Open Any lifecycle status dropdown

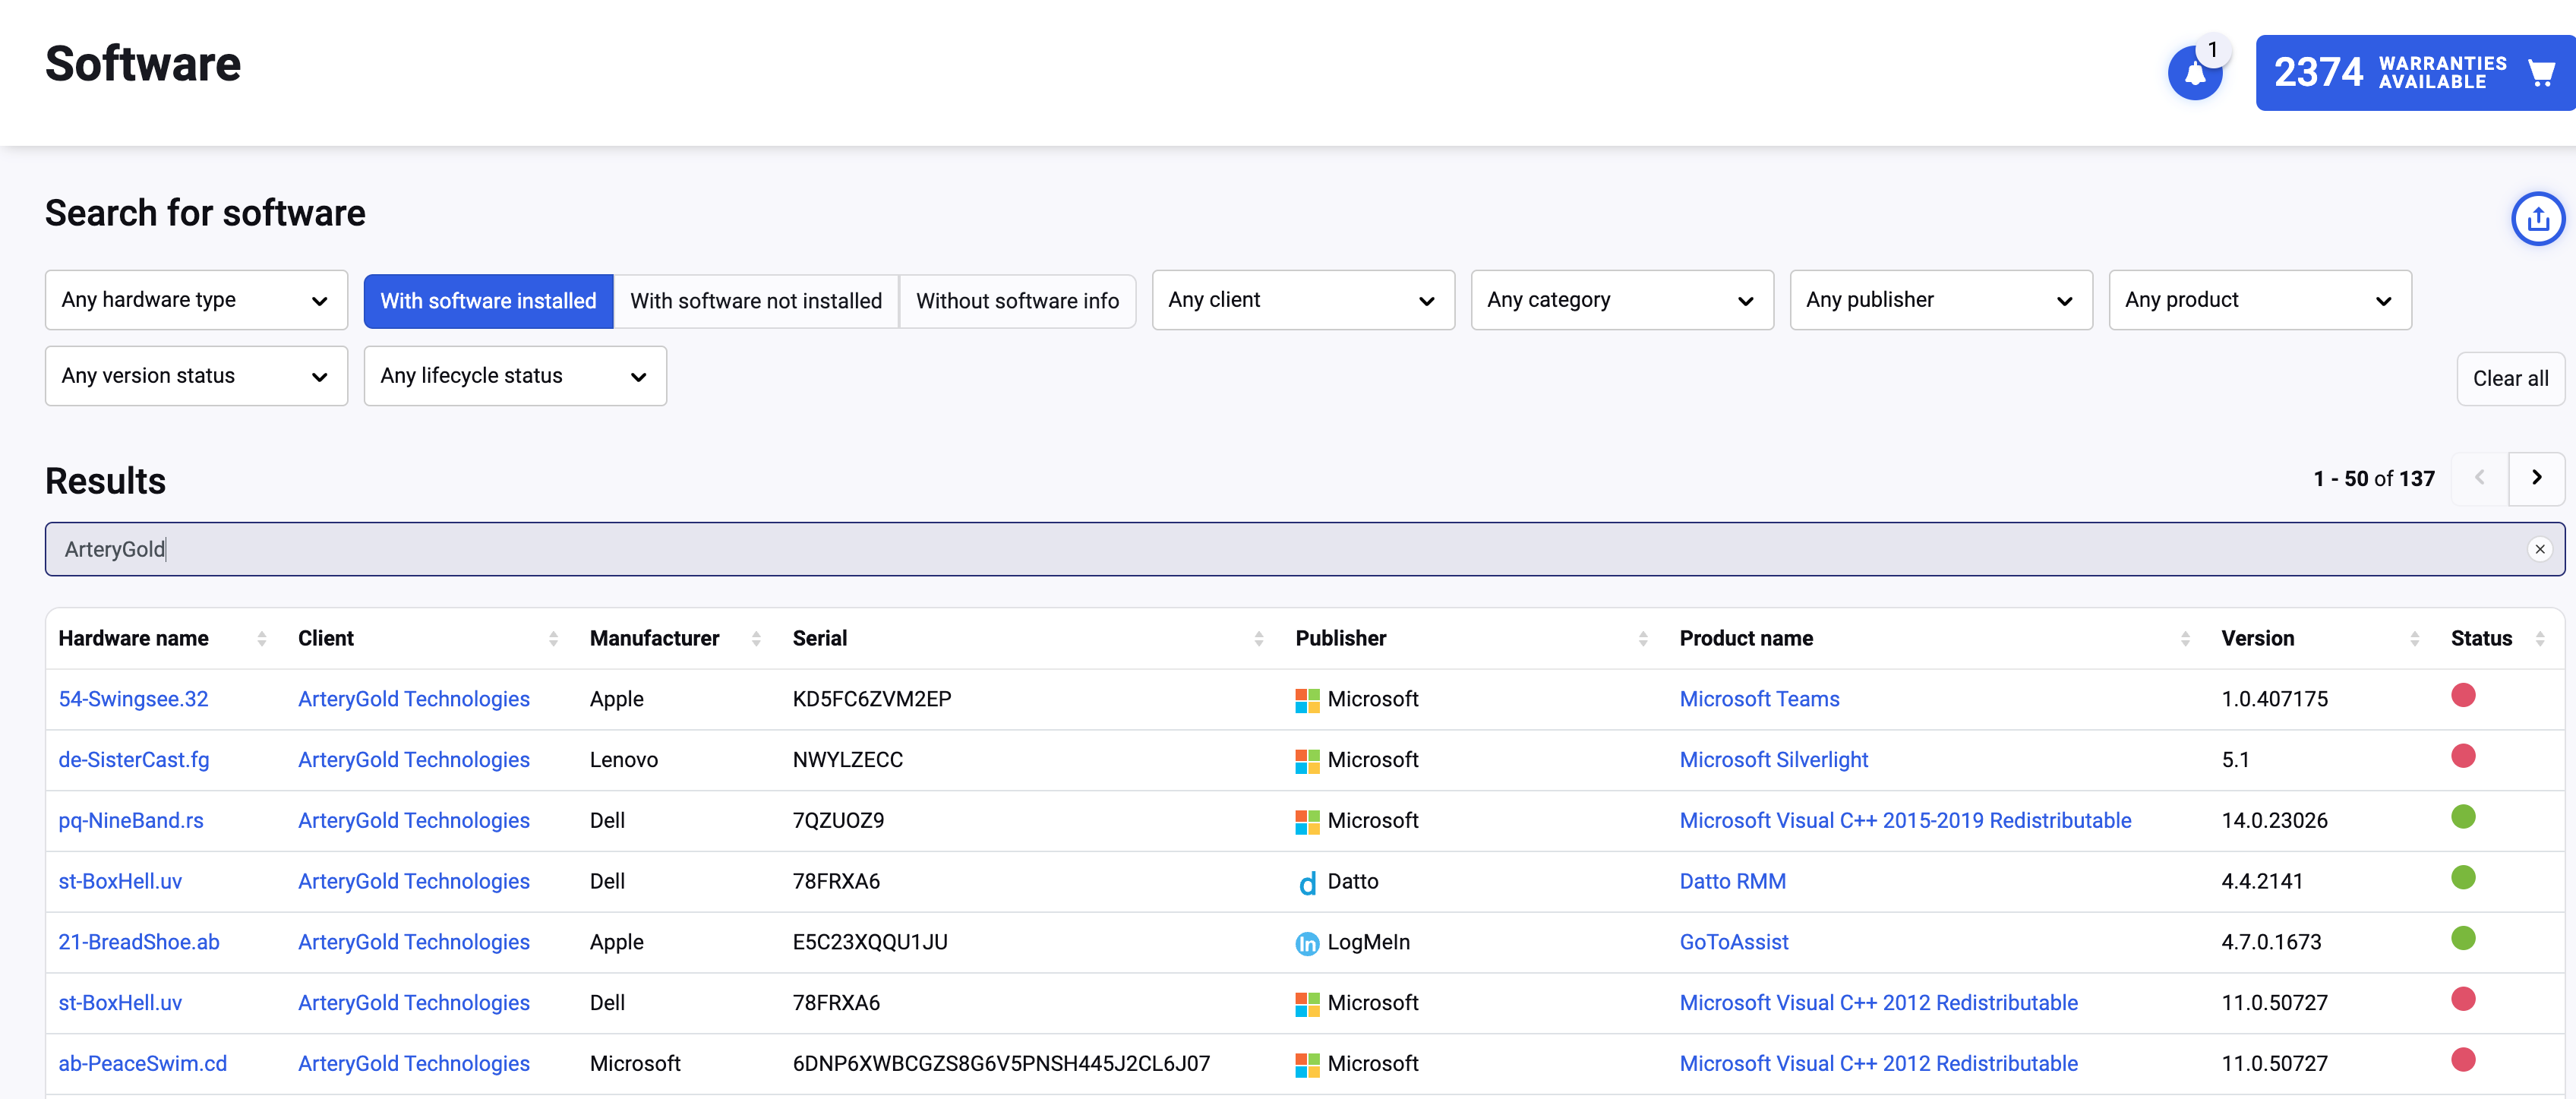(515, 376)
